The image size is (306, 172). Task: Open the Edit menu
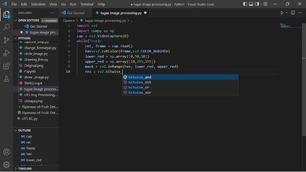click(x=24, y=4)
